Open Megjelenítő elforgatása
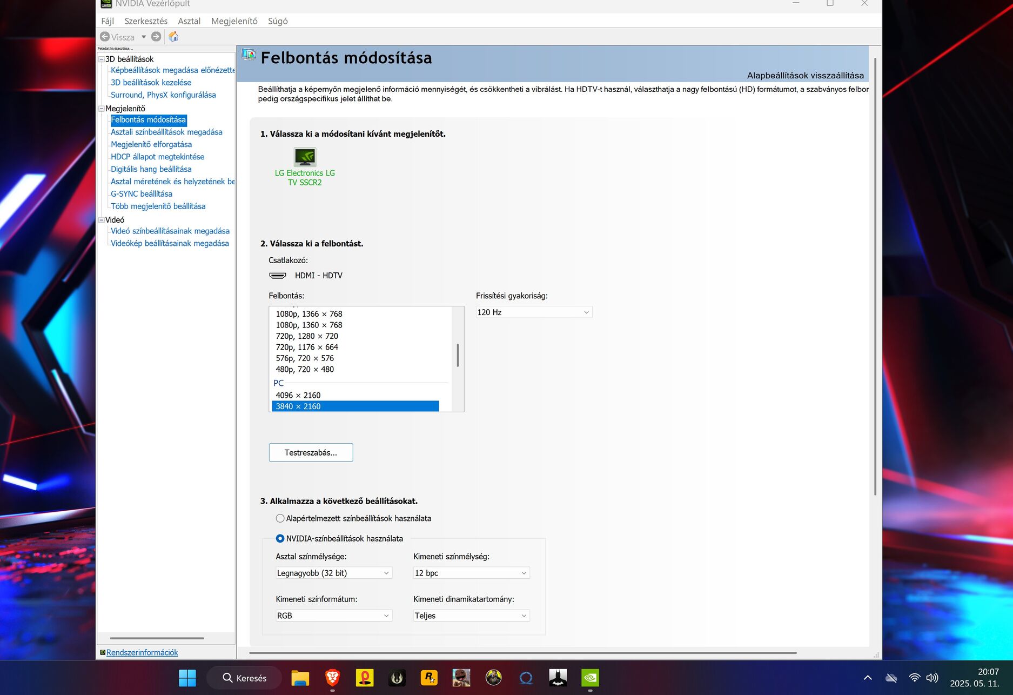This screenshot has height=695, width=1013. pyautogui.click(x=151, y=144)
